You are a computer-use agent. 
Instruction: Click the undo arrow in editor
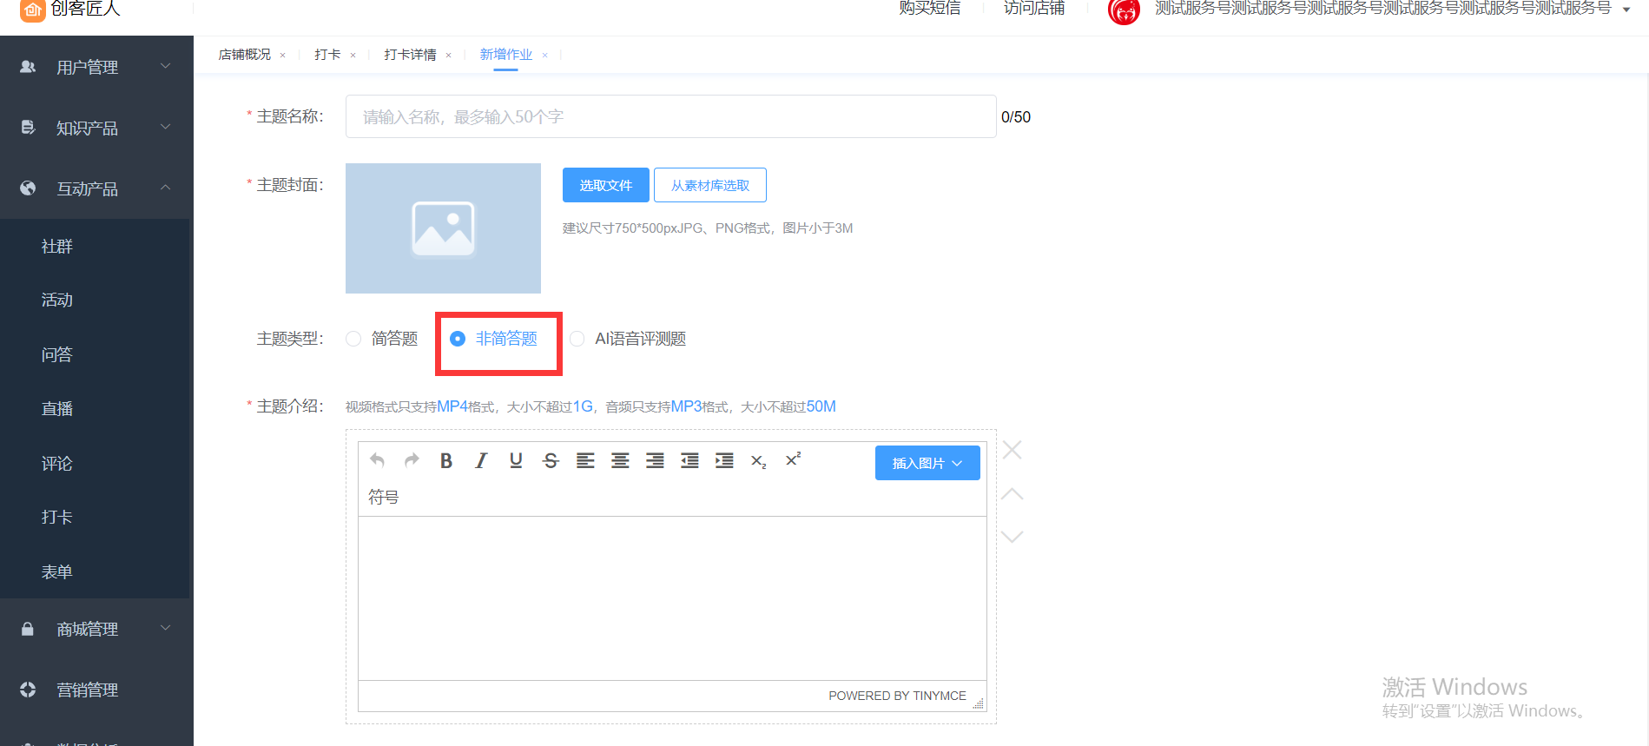point(377,460)
